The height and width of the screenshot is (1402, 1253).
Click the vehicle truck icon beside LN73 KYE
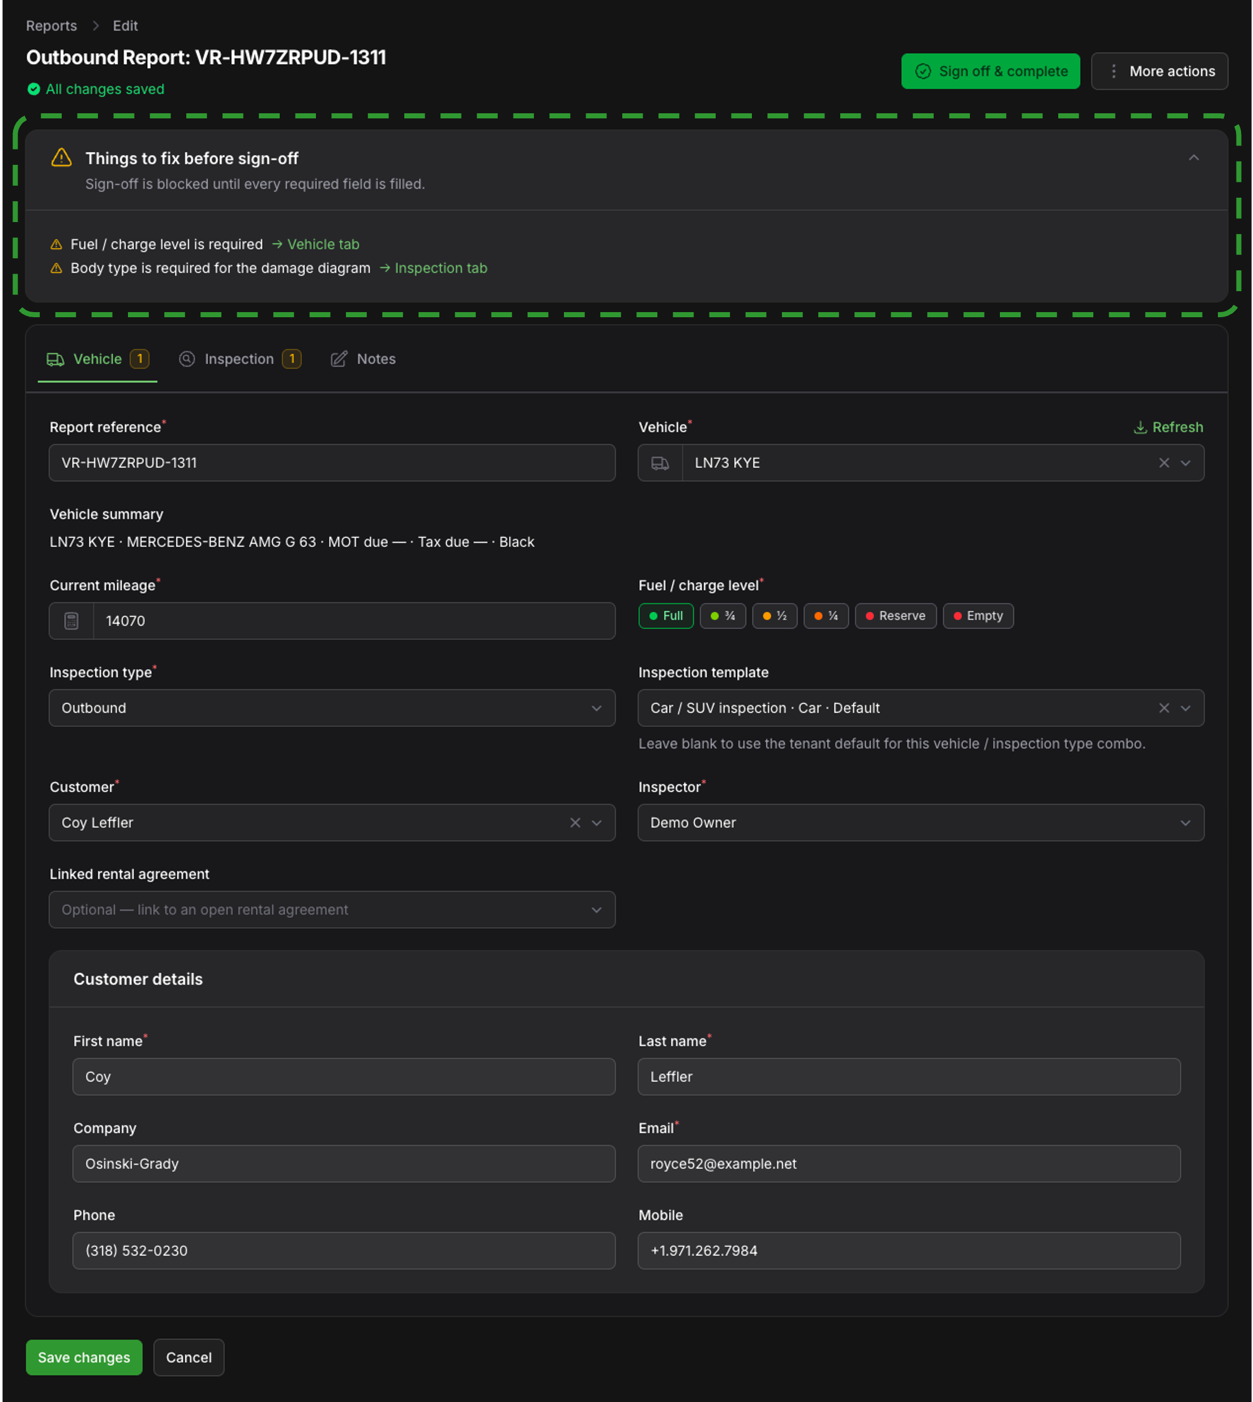[x=660, y=463]
